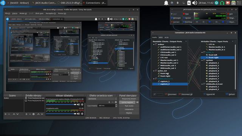
Task: Open source properties gear in Źródła obrazu
Action: pyautogui.click(x=34, y=114)
